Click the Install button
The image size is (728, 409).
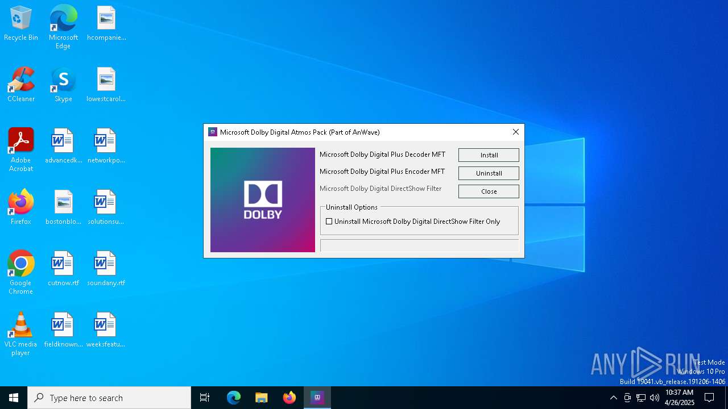click(x=489, y=155)
